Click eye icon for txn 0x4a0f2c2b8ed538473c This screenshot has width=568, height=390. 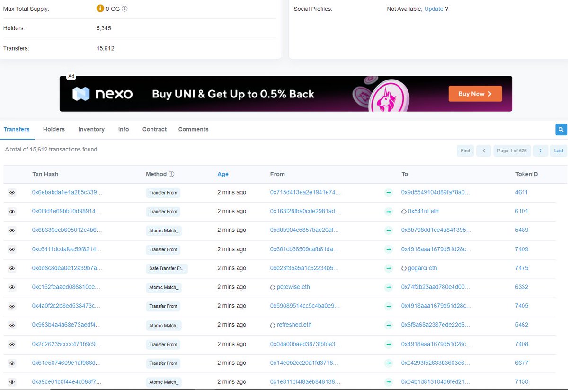pyautogui.click(x=12, y=306)
